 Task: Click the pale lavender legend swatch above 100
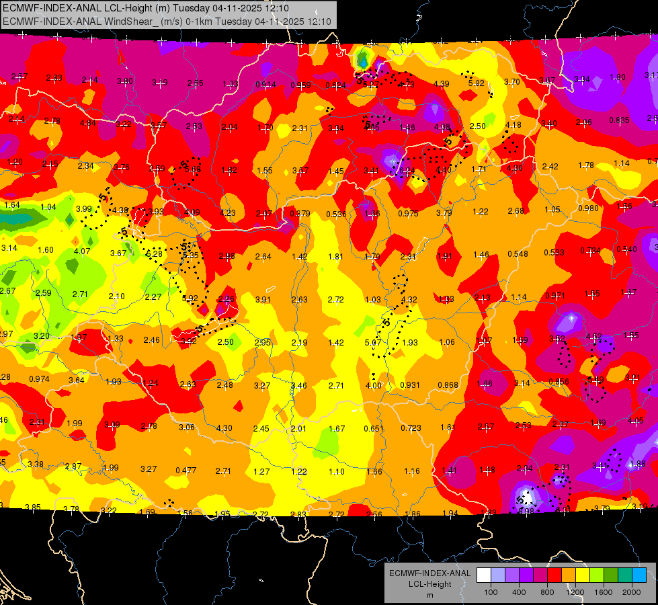[498, 575]
